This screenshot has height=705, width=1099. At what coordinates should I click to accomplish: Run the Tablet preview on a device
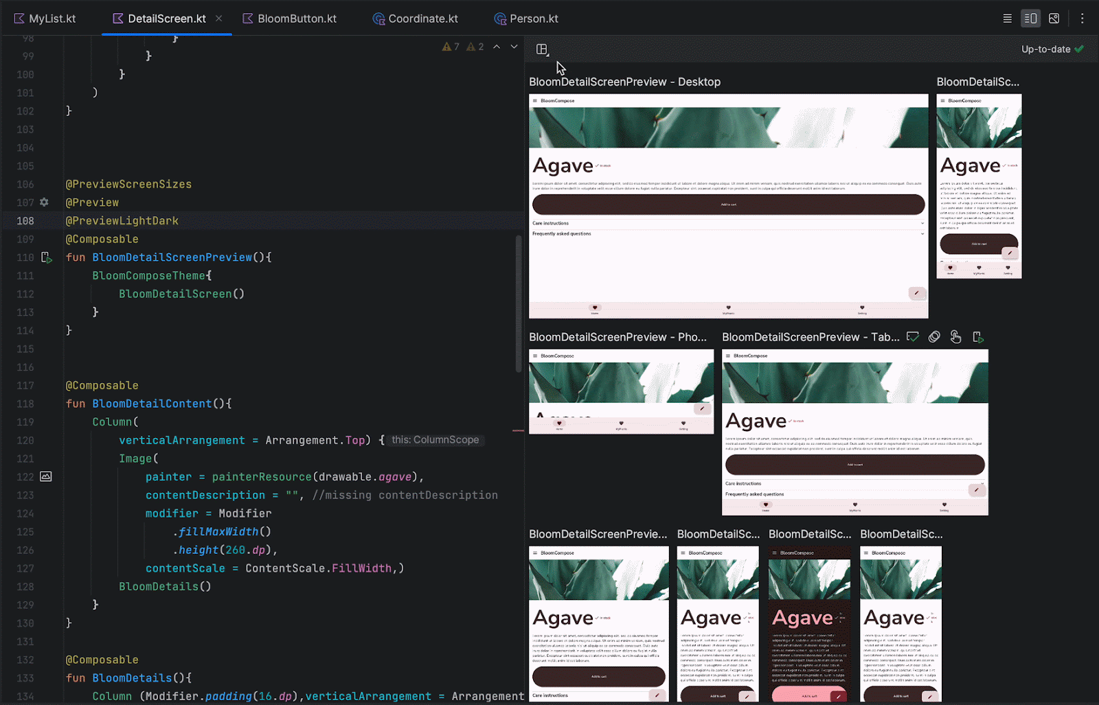978,336
